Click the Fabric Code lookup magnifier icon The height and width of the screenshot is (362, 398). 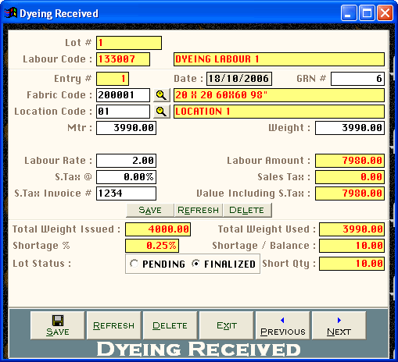162,95
